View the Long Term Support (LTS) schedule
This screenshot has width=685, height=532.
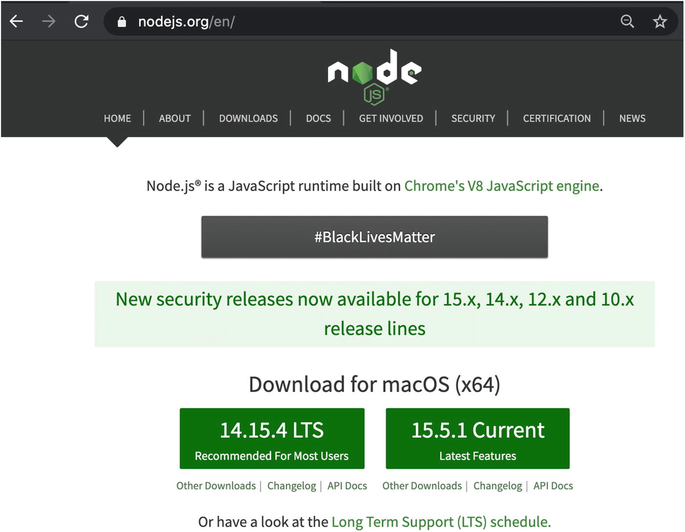pos(441,522)
